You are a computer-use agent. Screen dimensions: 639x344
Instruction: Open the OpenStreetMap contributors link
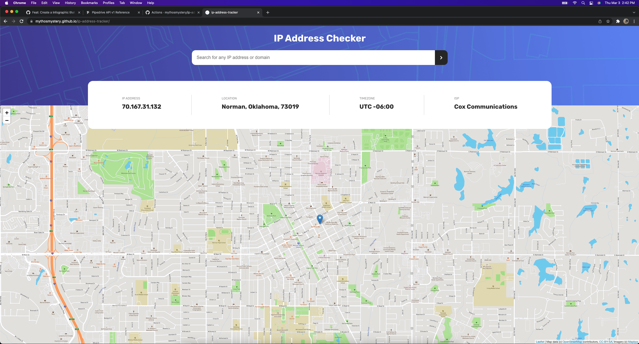pos(572,342)
